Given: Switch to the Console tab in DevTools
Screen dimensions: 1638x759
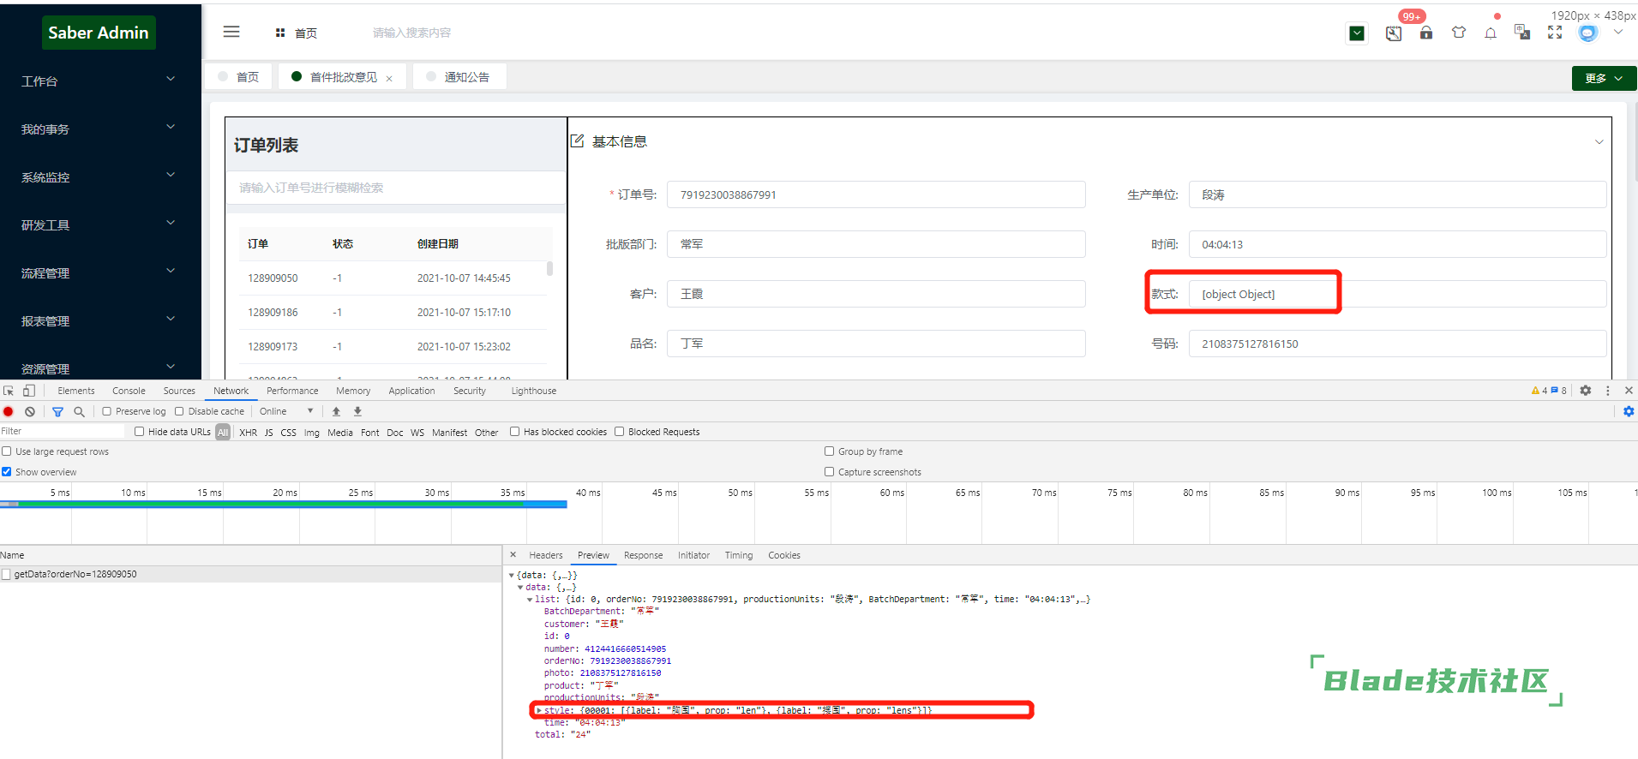Looking at the screenshot, I should click(129, 391).
